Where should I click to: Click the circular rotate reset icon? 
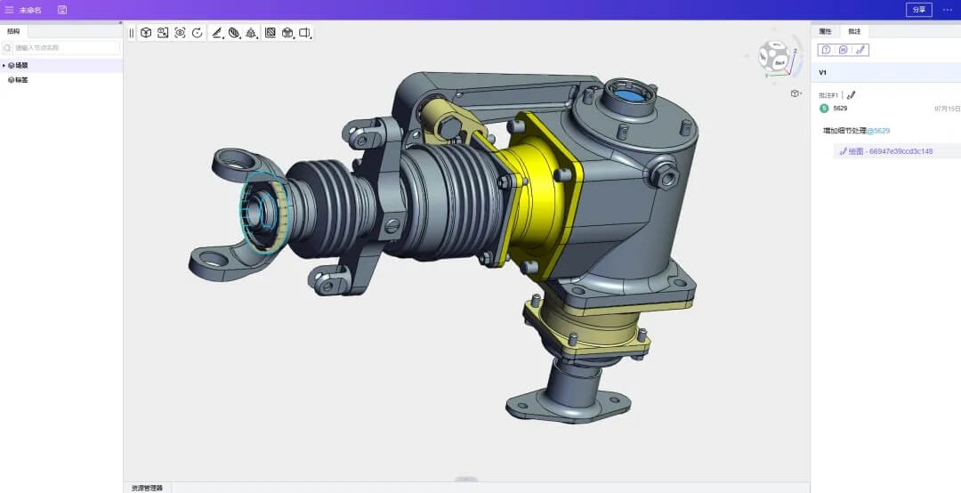tap(197, 33)
